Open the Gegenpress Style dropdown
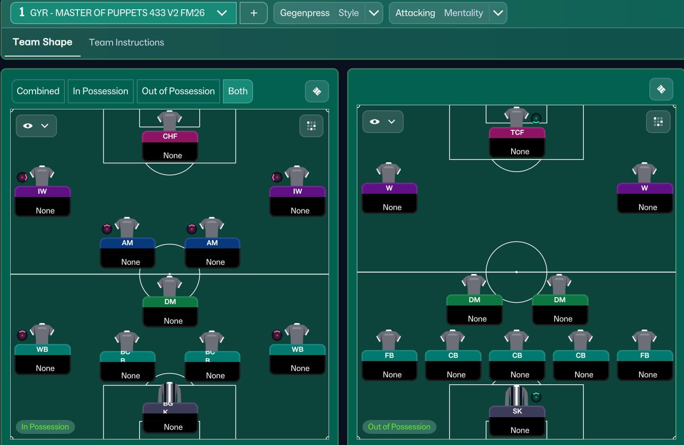 pos(374,13)
